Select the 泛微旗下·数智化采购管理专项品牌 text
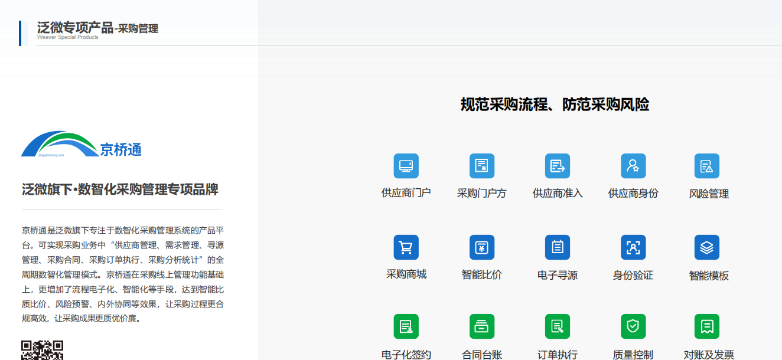The height and width of the screenshot is (360, 782). [x=120, y=190]
